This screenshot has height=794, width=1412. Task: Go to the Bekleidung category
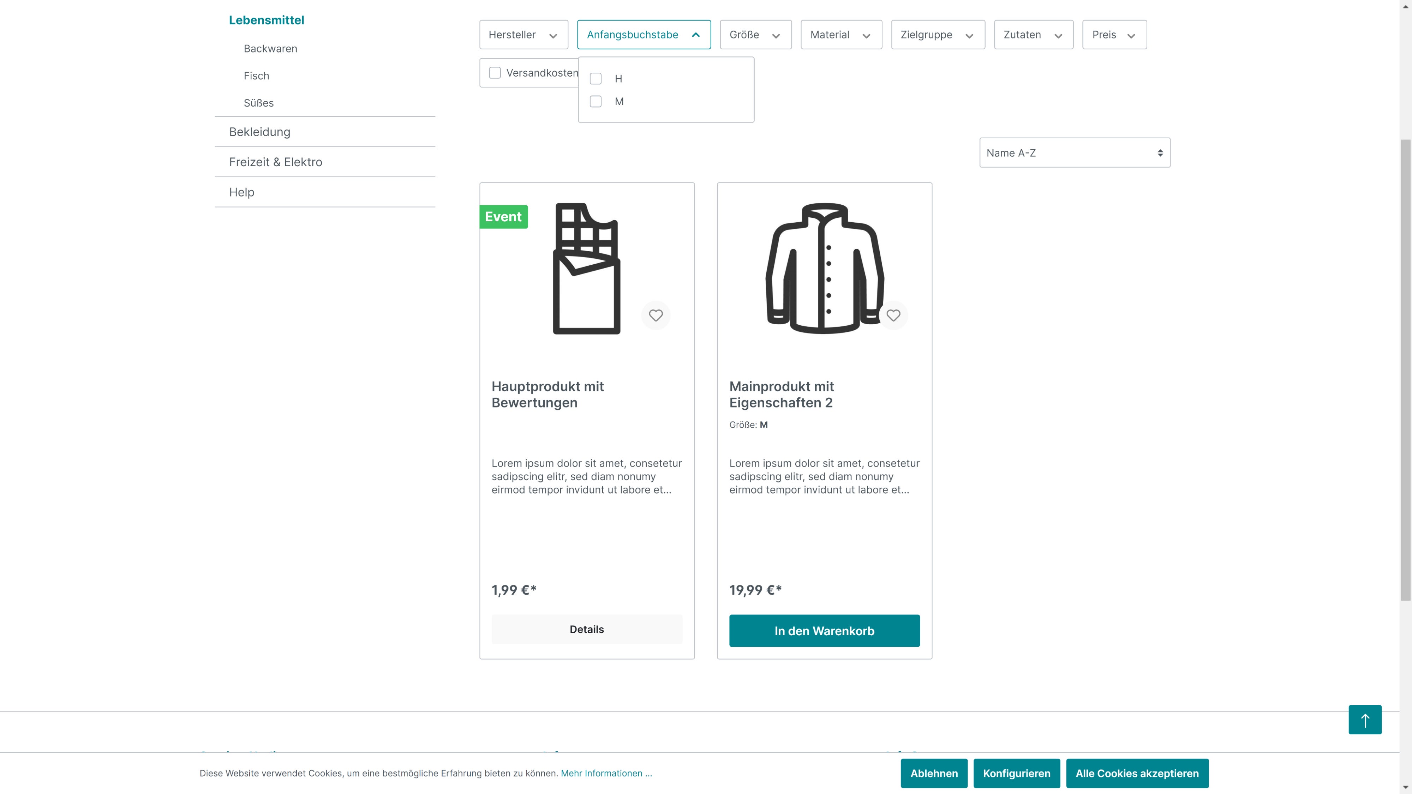coord(260,132)
